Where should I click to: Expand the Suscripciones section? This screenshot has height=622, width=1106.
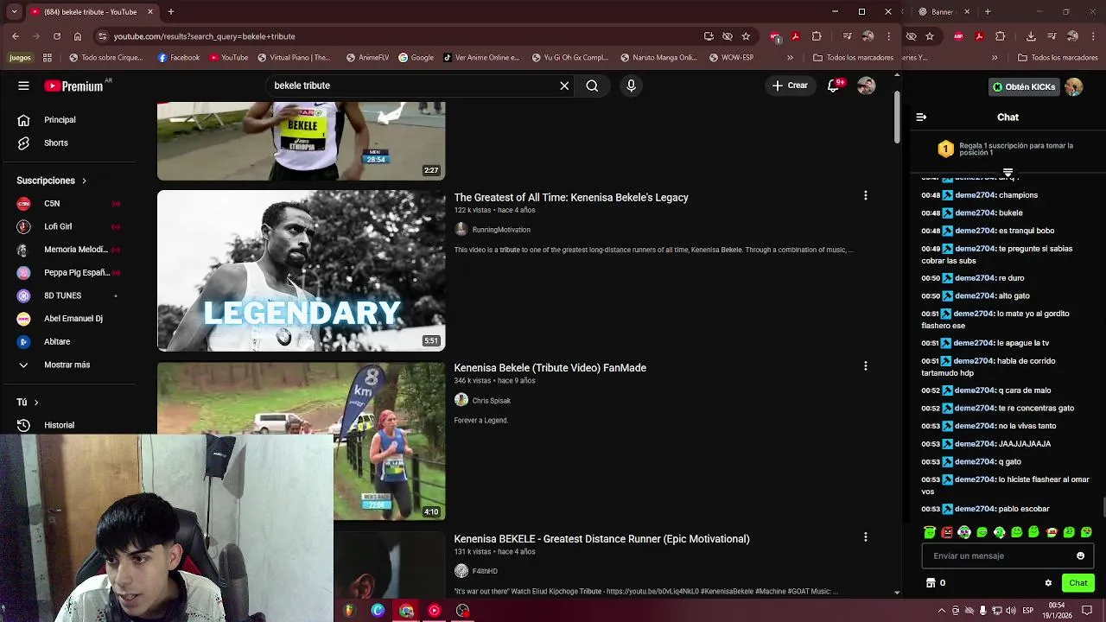(52, 181)
